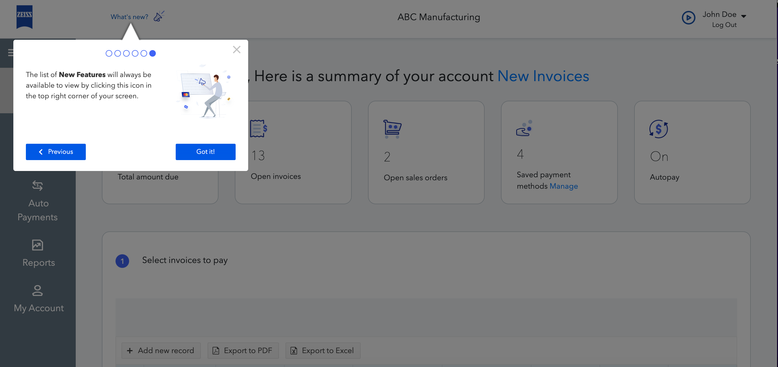778x367 pixels.
Task: Click the Open sales orders cart icon
Action: [392, 129]
